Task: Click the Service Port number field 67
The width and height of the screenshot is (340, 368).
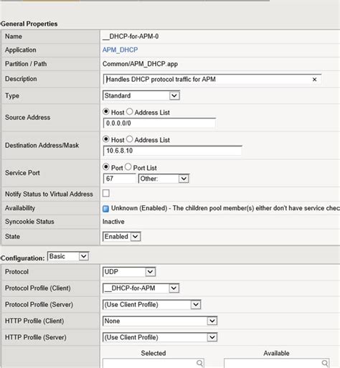Action: pyautogui.click(x=119, y=179)
